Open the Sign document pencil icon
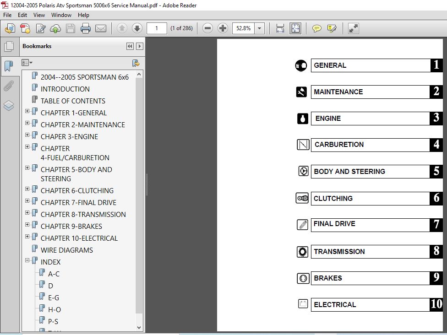 coord(40,28)
